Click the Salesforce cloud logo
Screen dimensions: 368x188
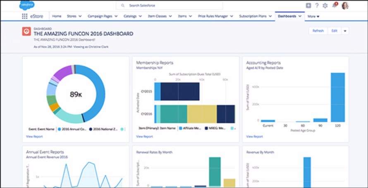(27, 5)
